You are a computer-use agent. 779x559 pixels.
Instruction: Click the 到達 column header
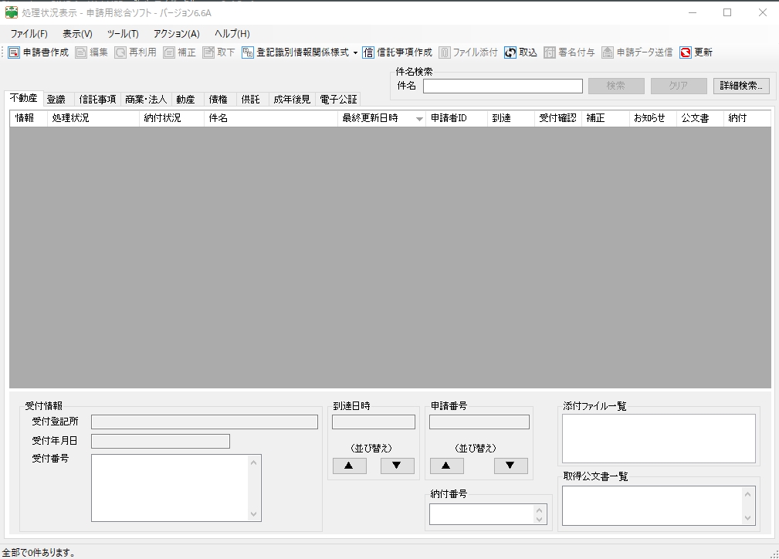(511, 118)
